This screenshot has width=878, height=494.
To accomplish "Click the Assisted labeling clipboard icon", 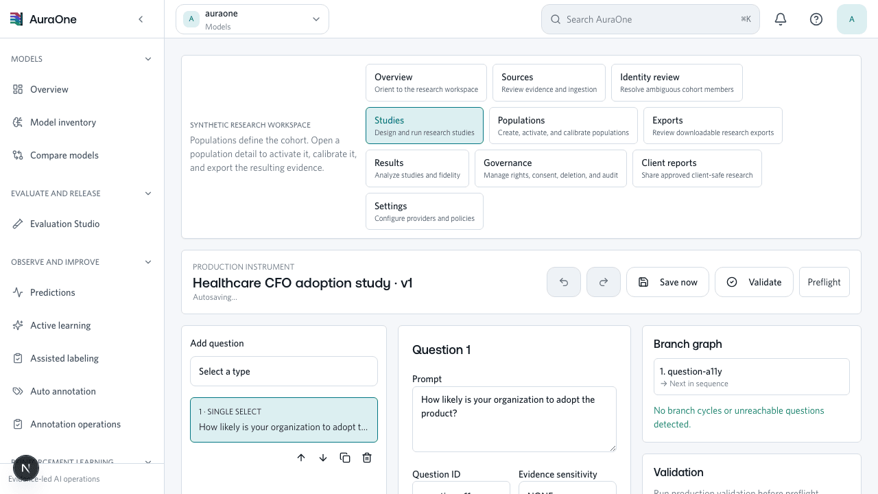I will click(x=18, y=358).
